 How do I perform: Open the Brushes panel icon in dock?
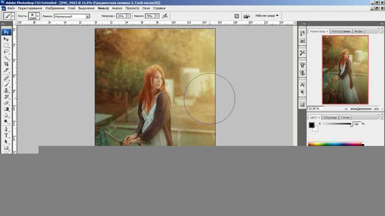tap(302, 65)
